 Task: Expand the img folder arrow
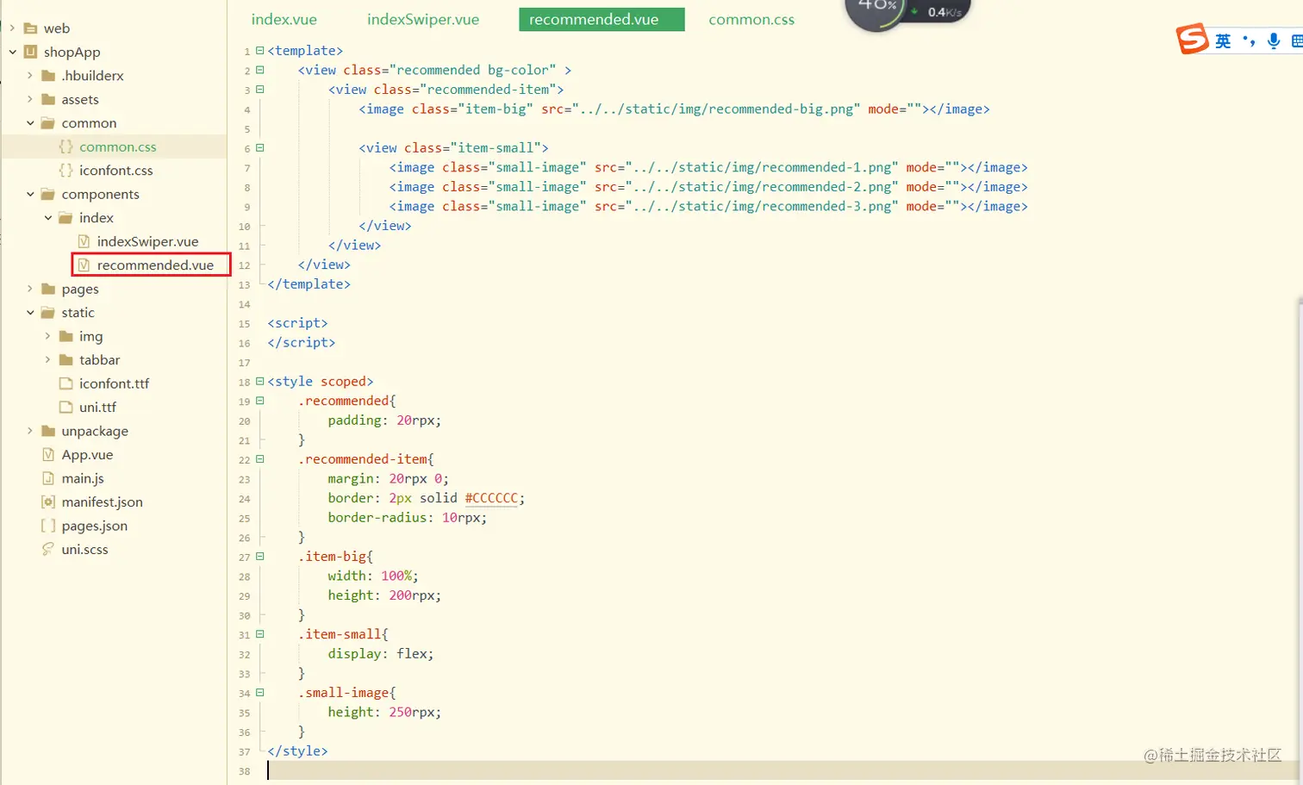click(x=48, y=336)
